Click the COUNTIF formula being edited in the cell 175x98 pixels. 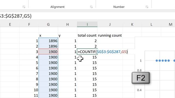click(x=103, y=52)
